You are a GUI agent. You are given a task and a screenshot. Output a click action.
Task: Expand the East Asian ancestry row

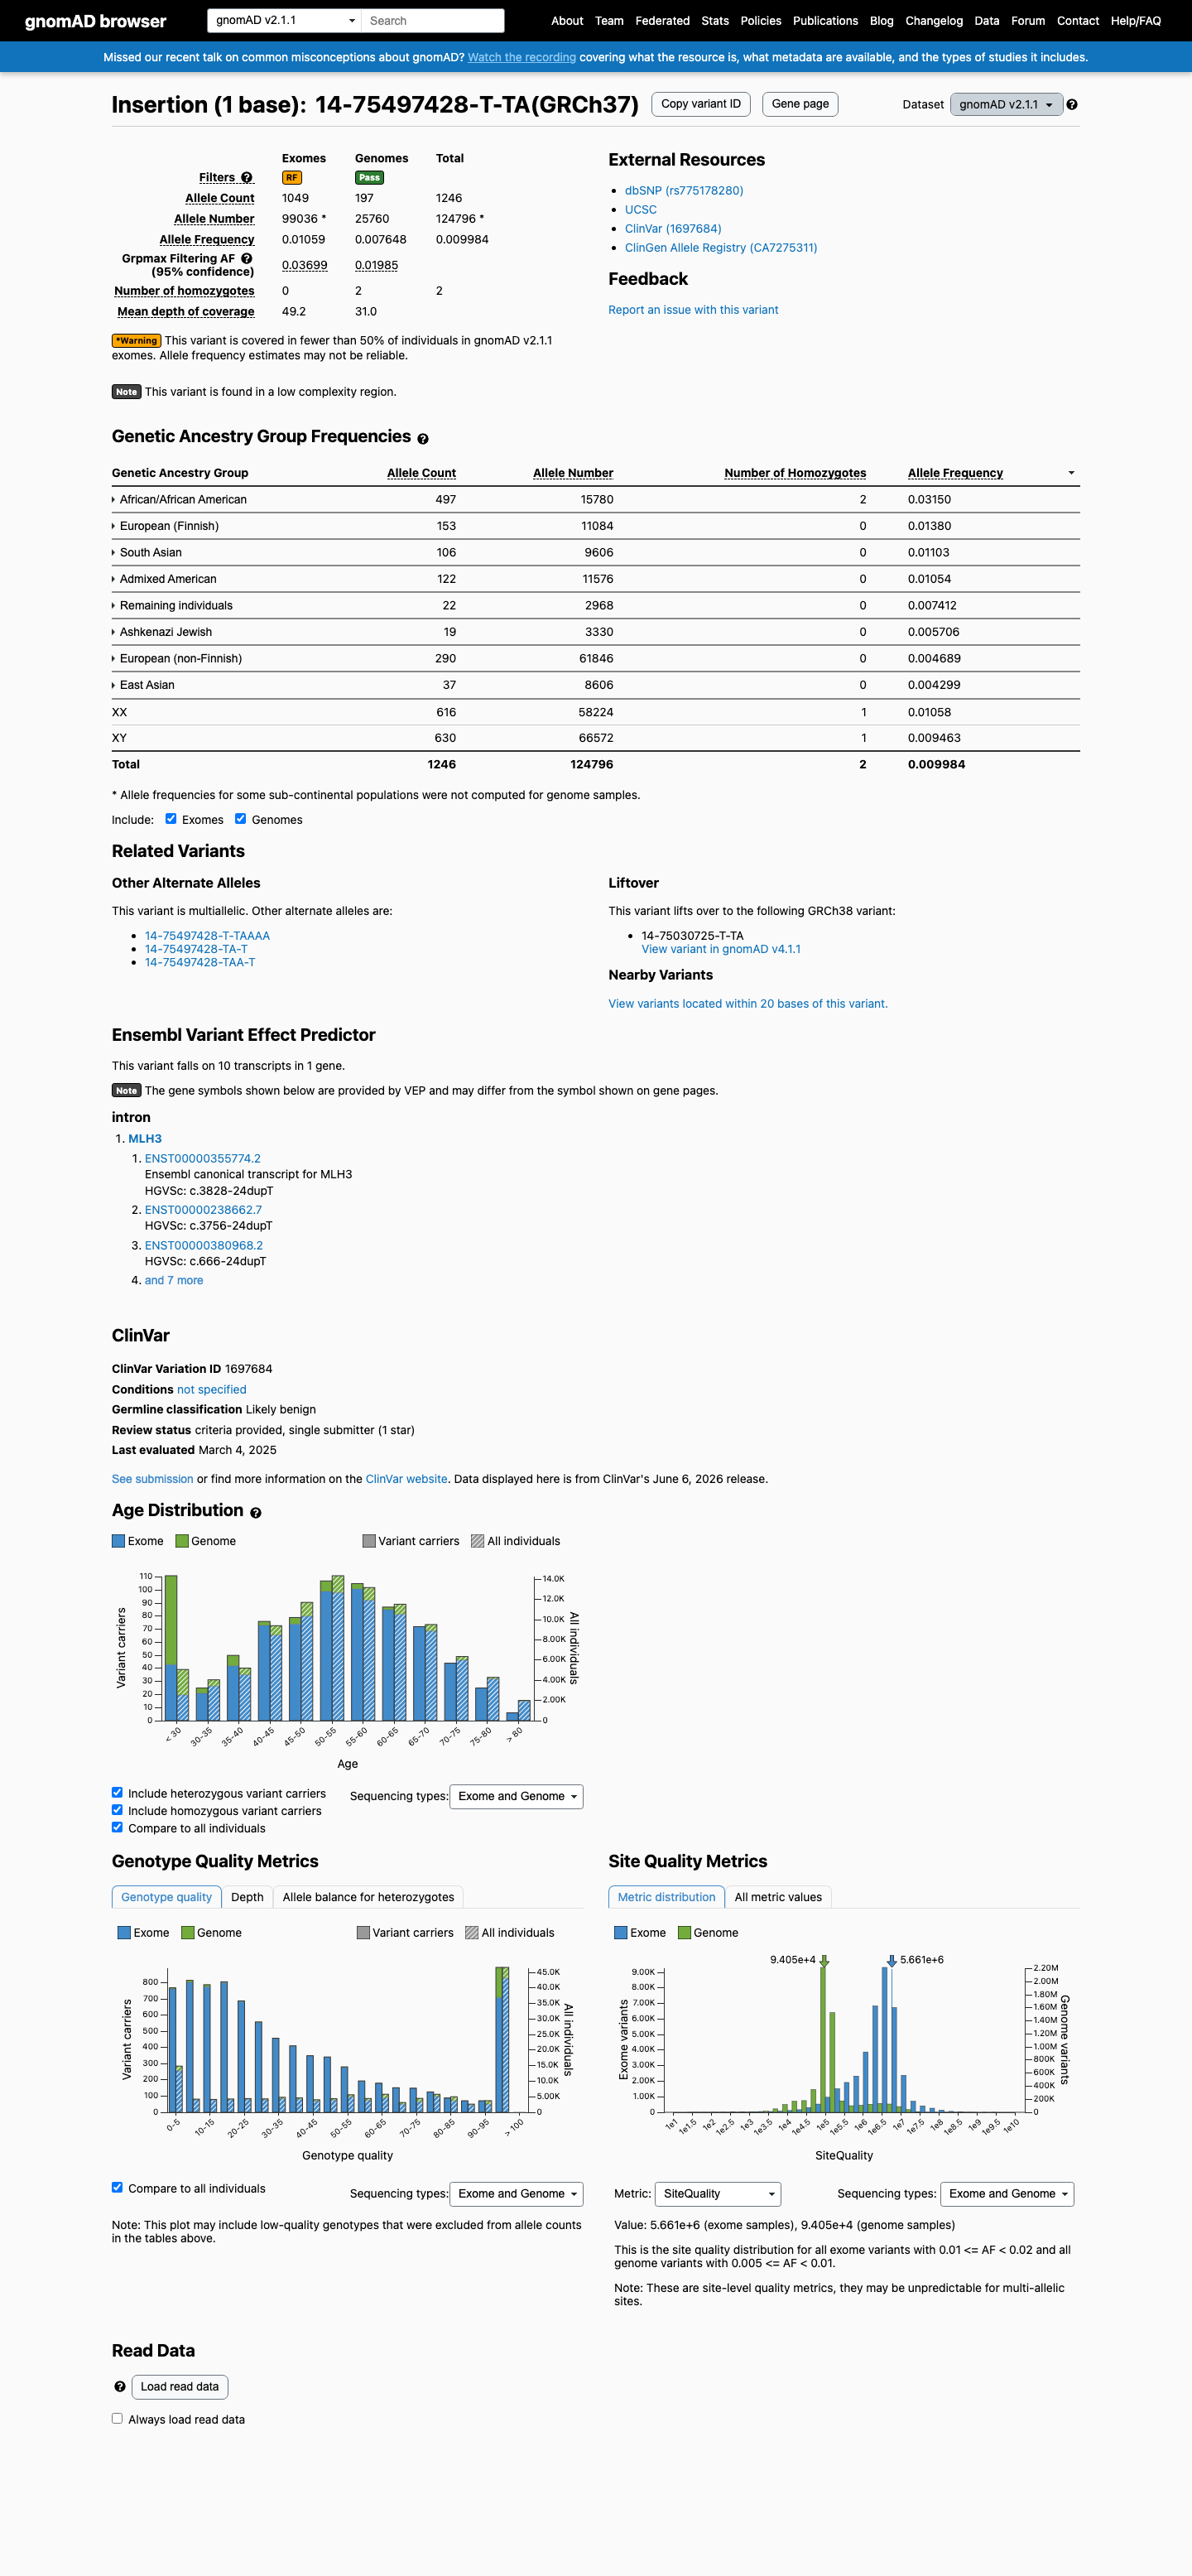143,685
